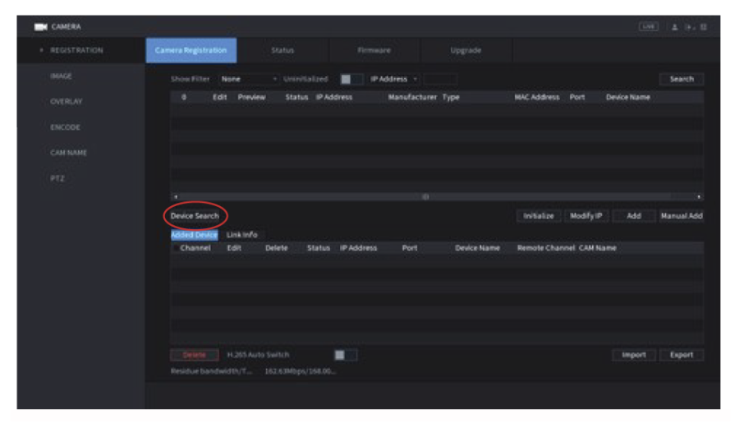Click the camera icon in the title bar

(40, 26)
